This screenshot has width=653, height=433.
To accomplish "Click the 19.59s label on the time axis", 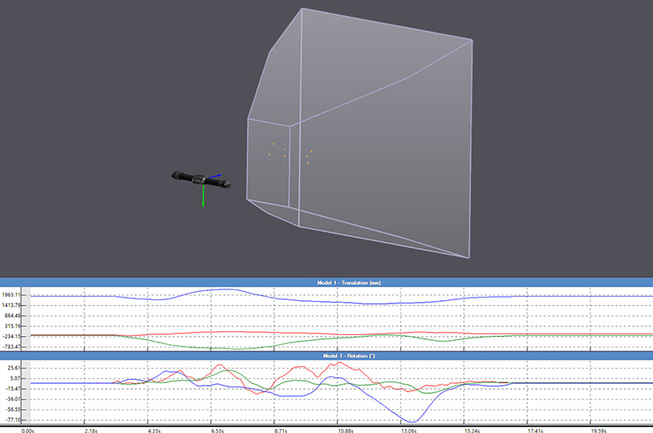I will coord(596,428).
